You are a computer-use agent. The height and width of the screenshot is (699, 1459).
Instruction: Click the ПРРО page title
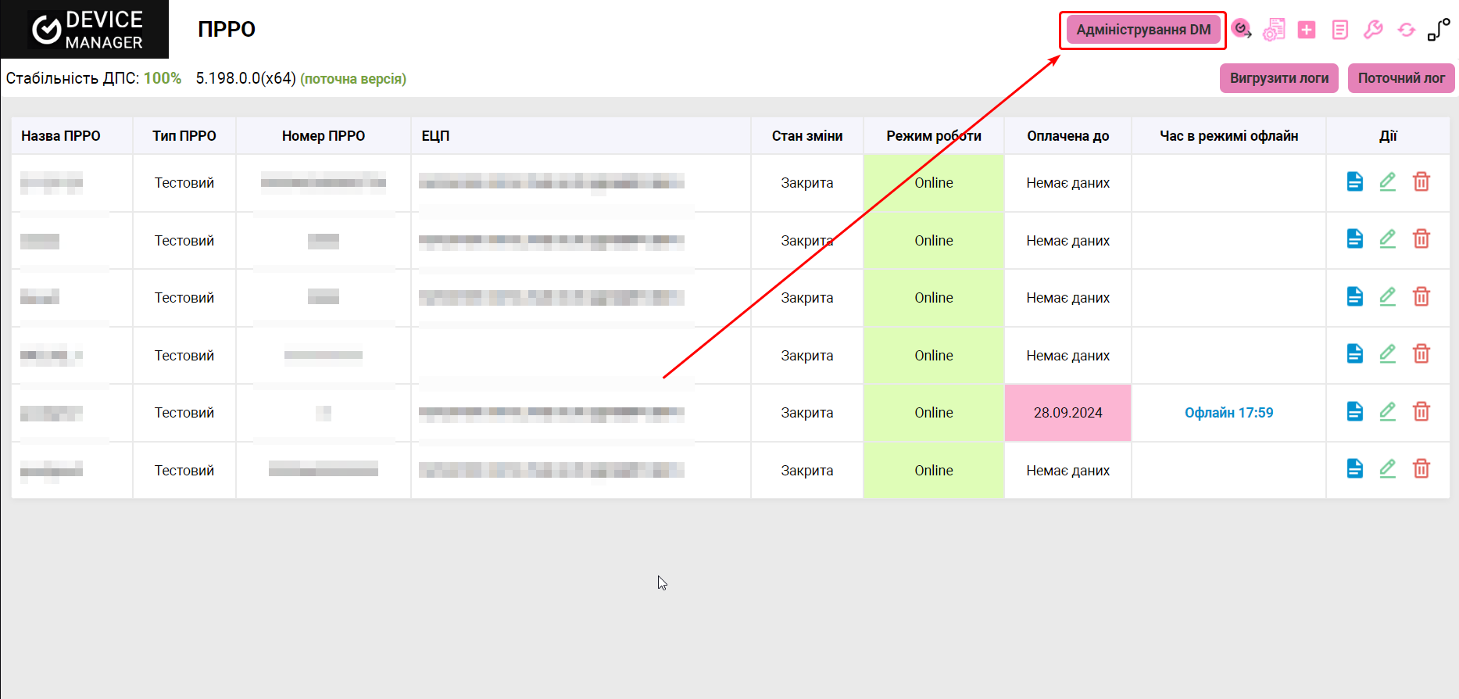point(227,30)
